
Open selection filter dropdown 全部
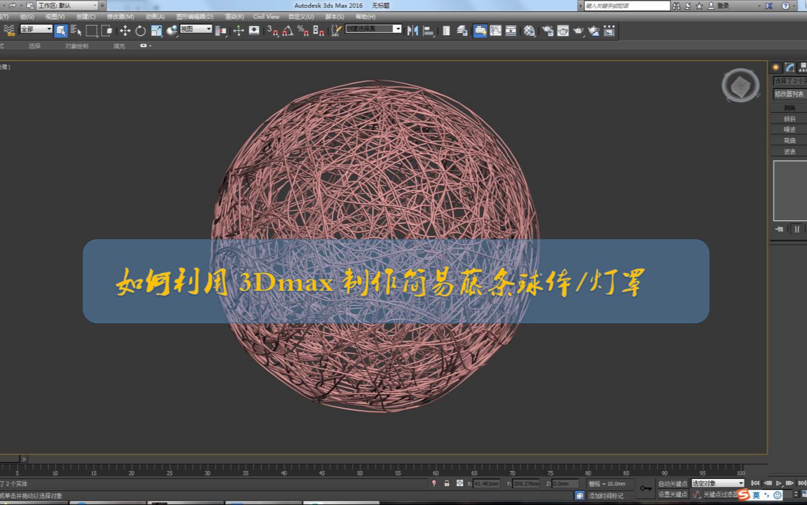[36, 29]
